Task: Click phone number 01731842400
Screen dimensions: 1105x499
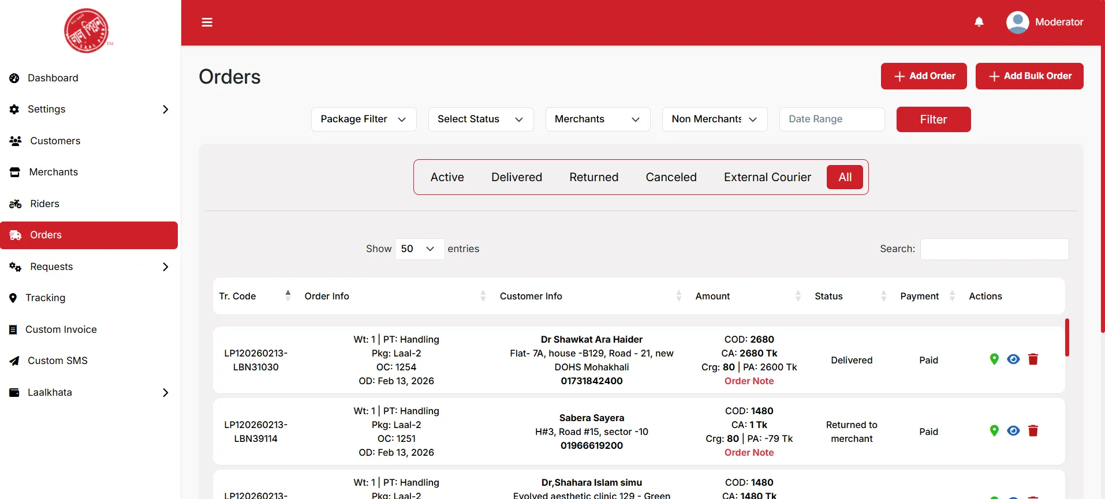Action: pyautogui.click(x=592, y=381)
